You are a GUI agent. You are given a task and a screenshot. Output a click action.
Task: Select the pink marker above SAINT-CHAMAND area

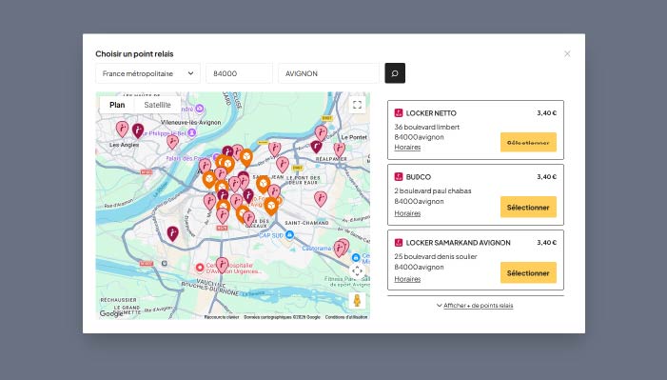(321, 199)
